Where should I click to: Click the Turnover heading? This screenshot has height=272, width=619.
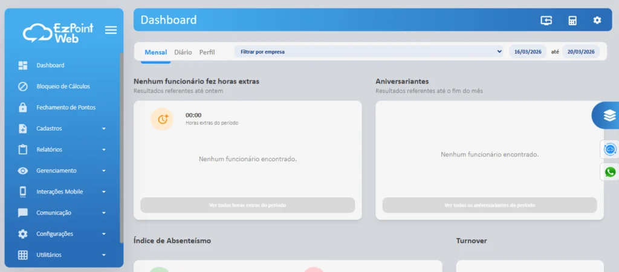(x=472, y=241)
